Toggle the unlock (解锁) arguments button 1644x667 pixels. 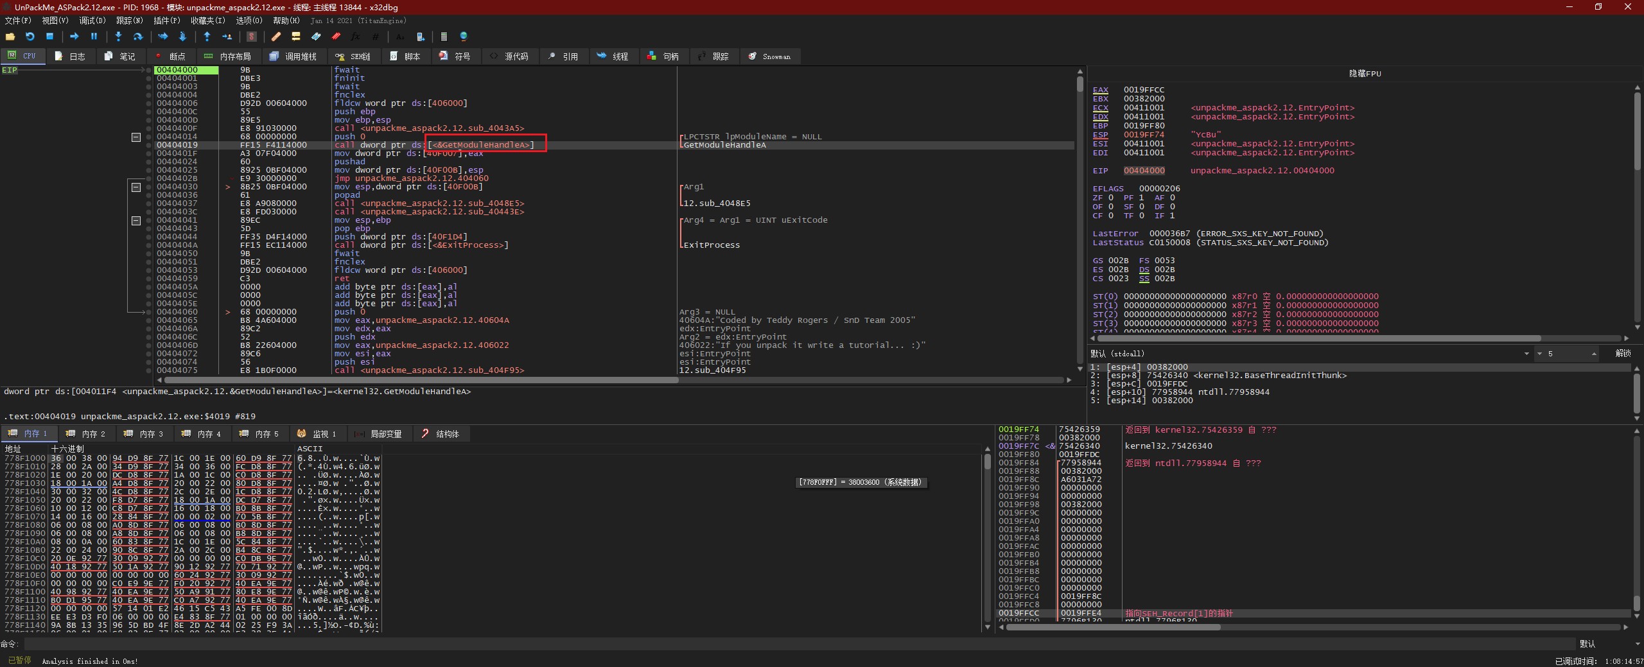[1623, 354]
